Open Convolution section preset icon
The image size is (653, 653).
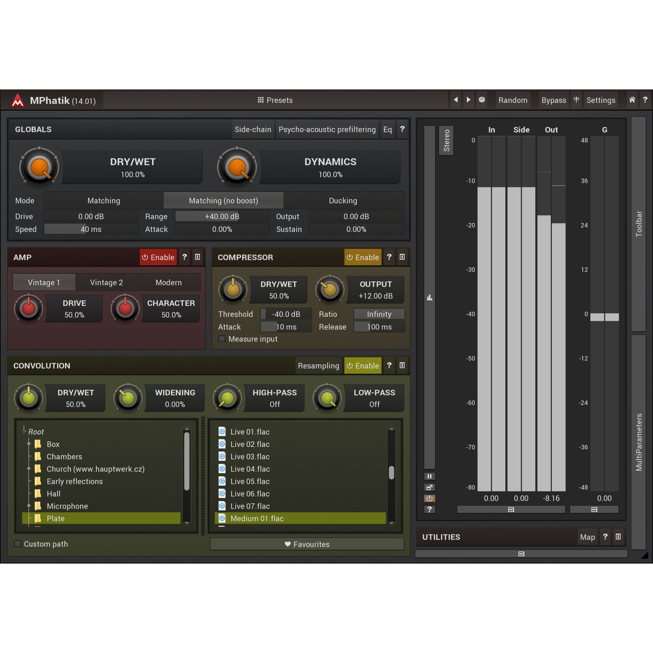pyautogui.click(x=402, y=365)
